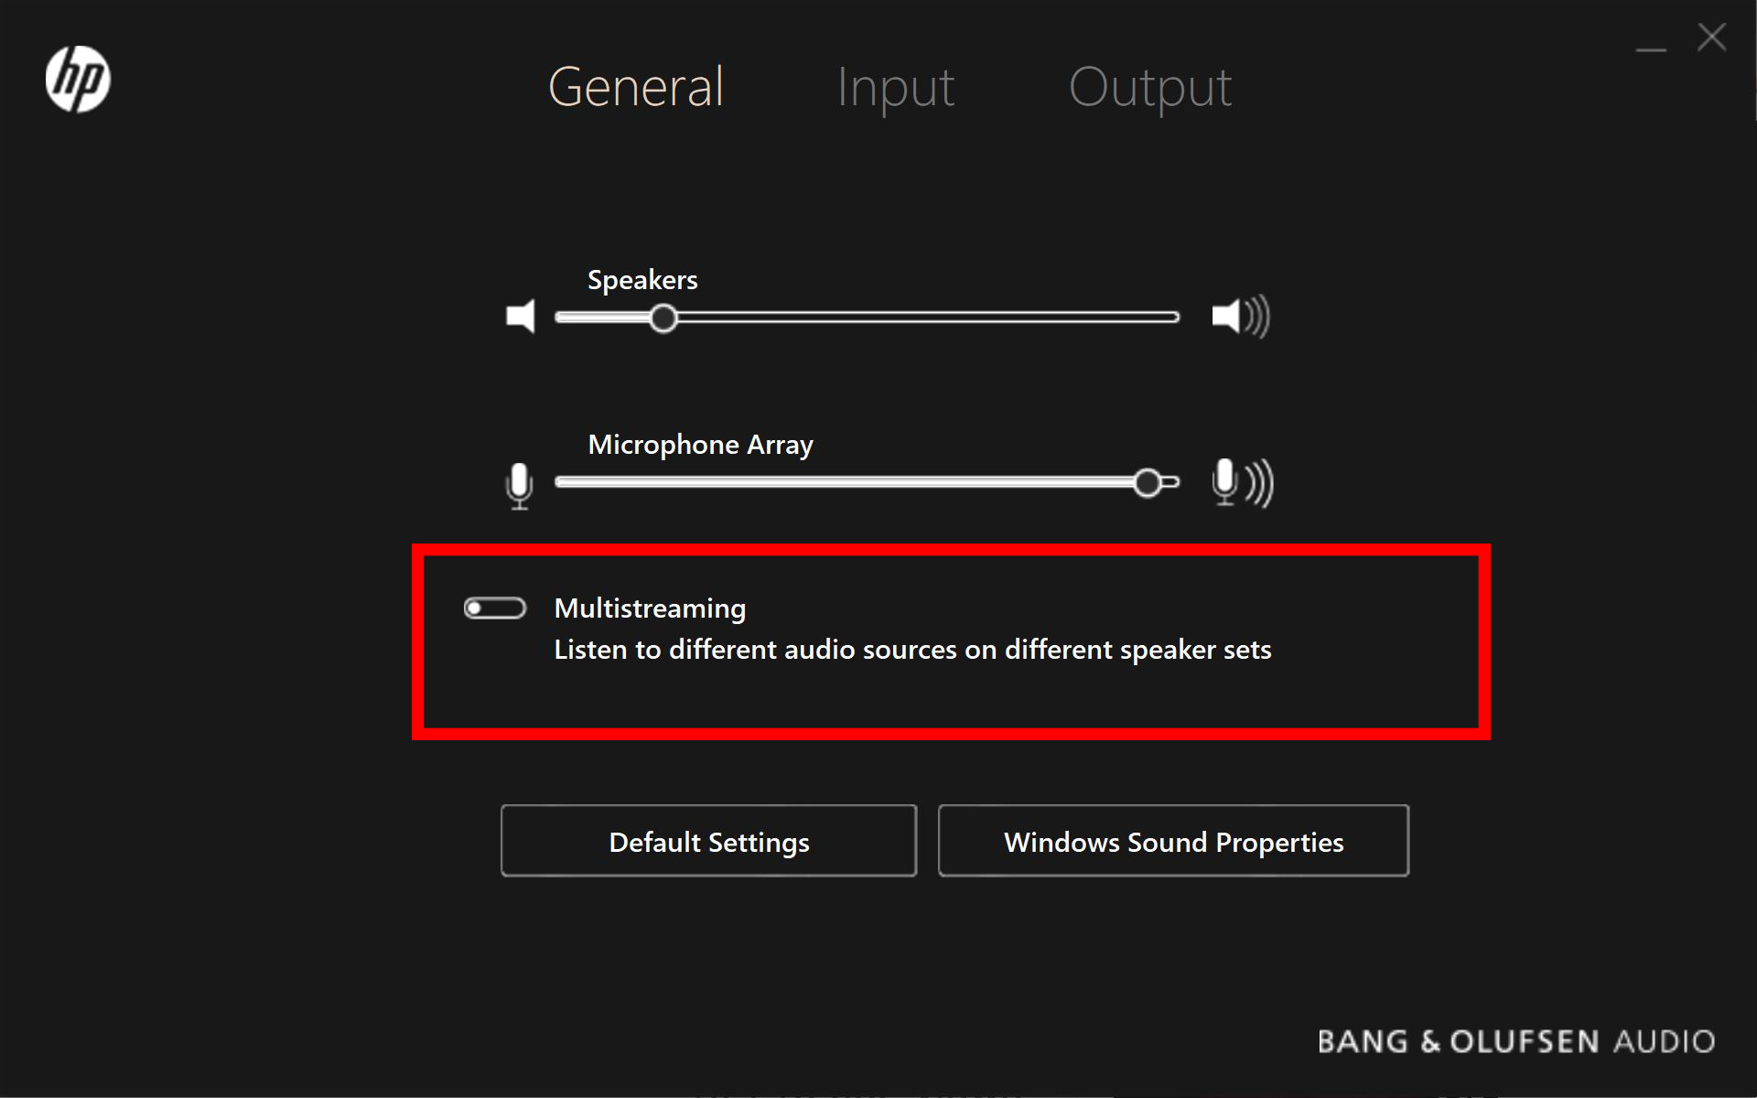This screenshot has height=1098, width=1757.
Task: Click the speaker maximum volume icon
Action: point(1240,317)
